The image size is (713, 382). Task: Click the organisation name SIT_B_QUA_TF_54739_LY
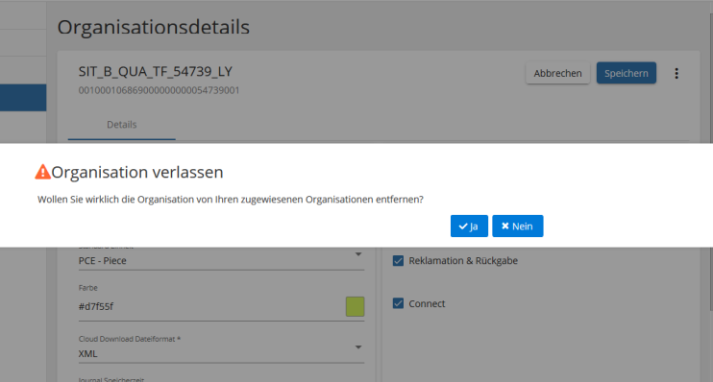click(x=155, y=71)
